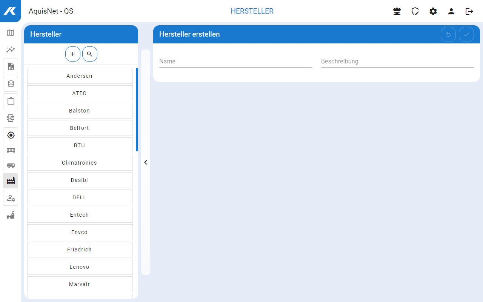Open the chart analytics sidebar icon
The height and width of the screenshot is (302, 483).
(11, 49)
